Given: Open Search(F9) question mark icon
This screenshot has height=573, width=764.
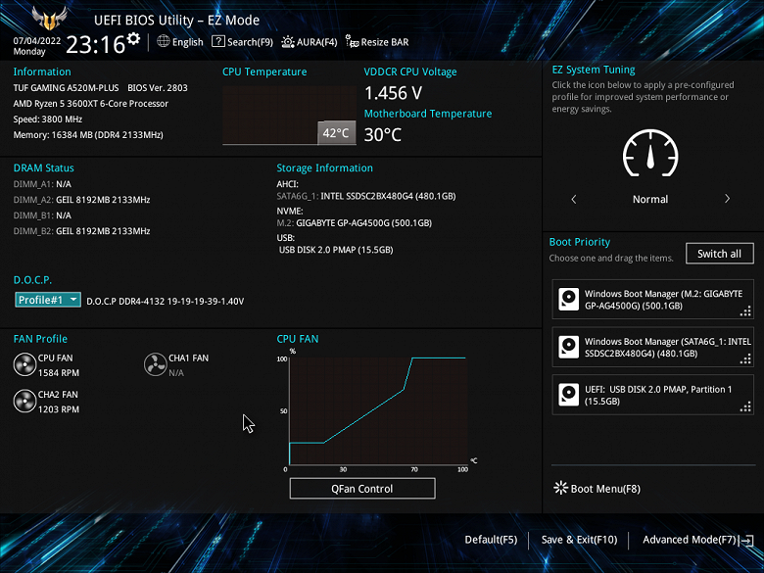Looking at the screenshot, I should [x=217, y=41].
